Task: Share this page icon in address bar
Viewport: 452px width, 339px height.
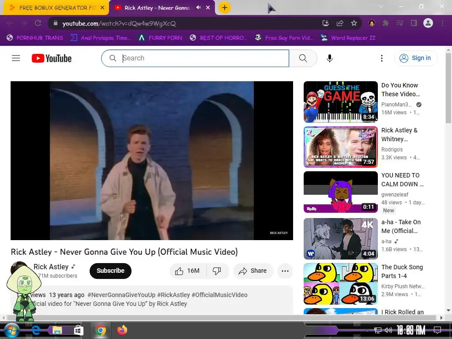Action: (340, 23)
